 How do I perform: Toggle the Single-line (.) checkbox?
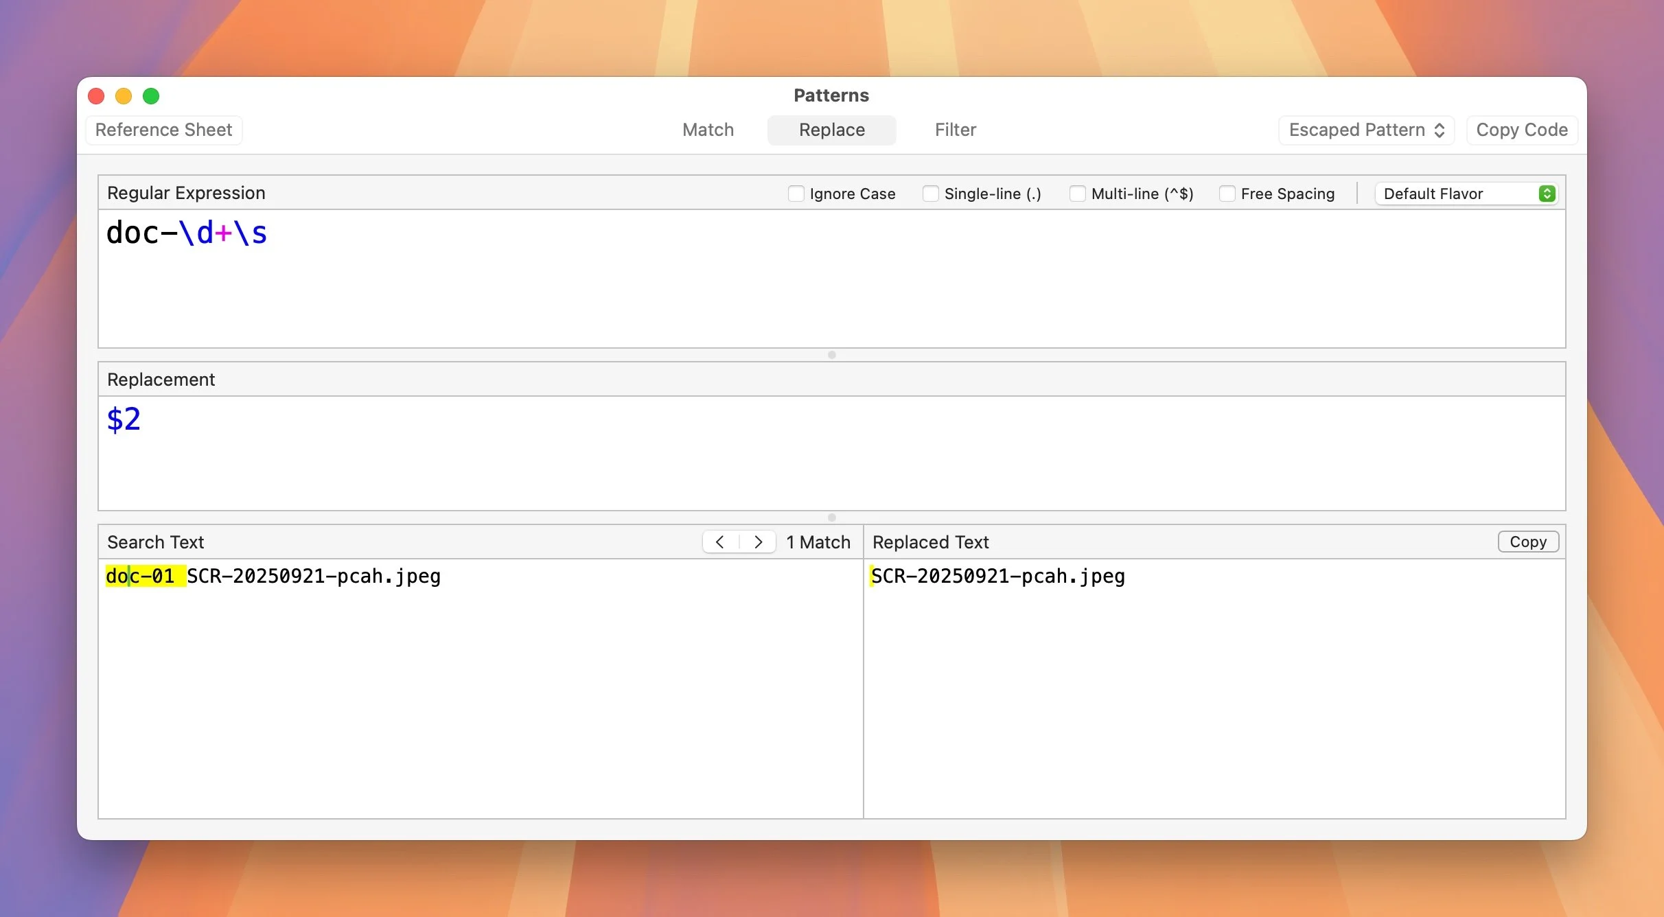[930, 194]
